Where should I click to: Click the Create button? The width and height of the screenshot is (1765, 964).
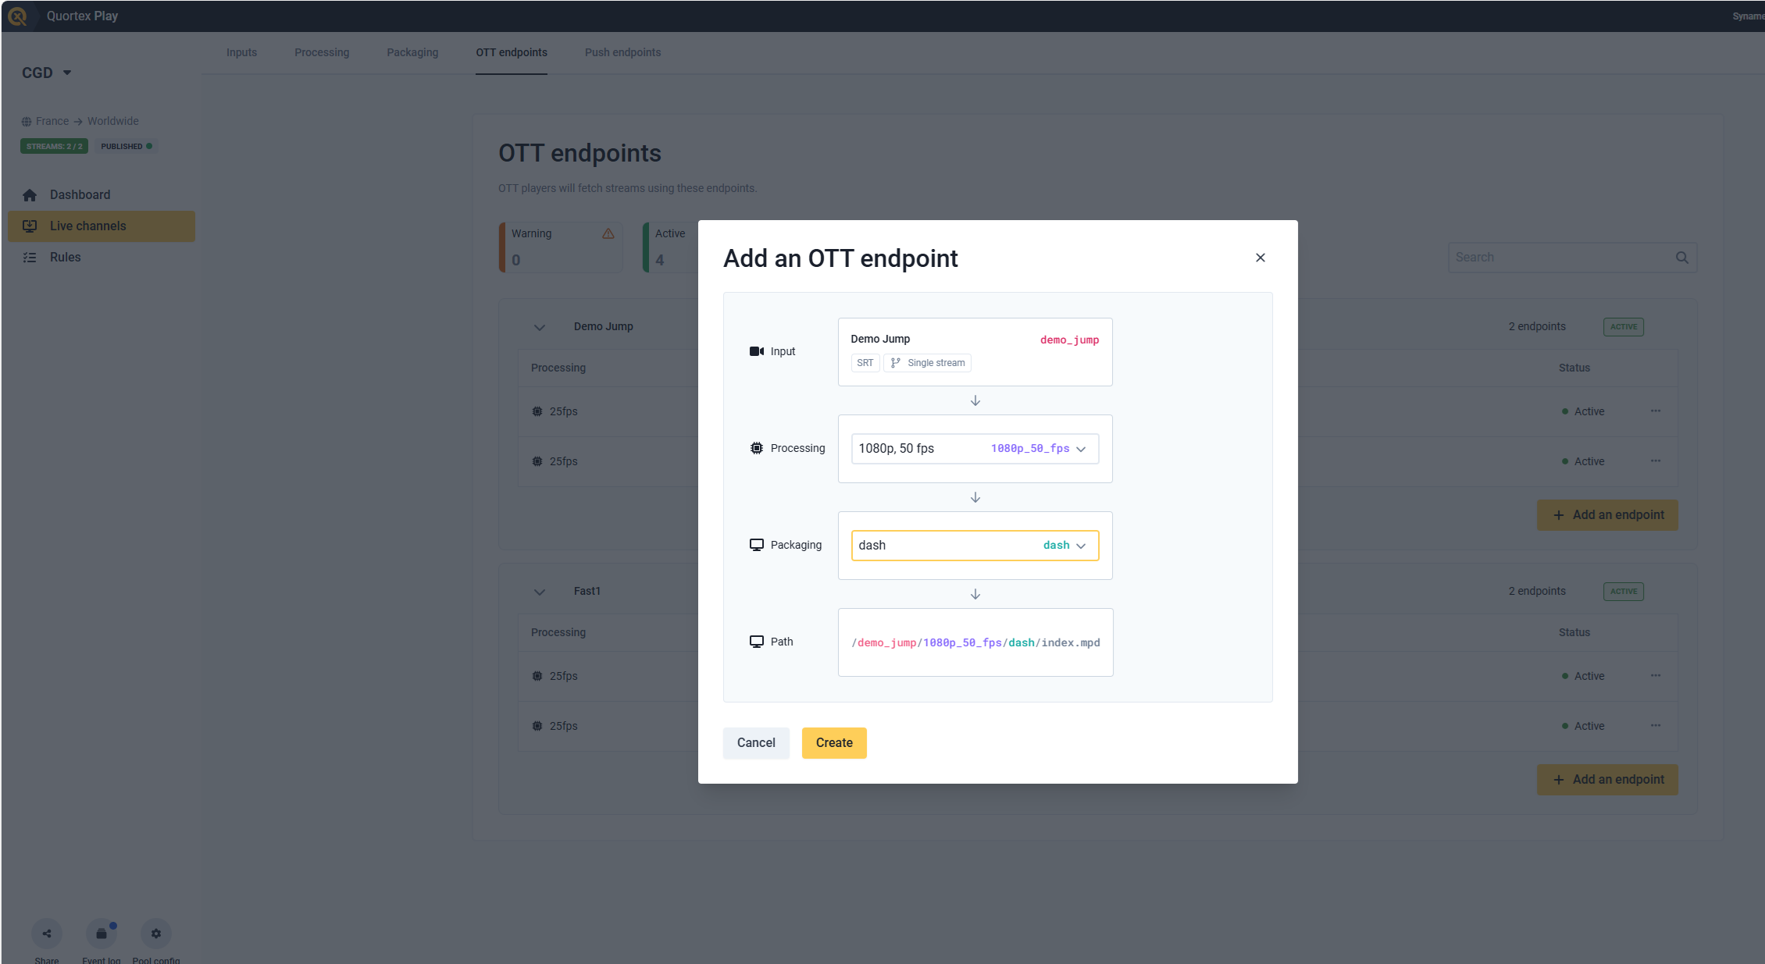coord(834,743)
